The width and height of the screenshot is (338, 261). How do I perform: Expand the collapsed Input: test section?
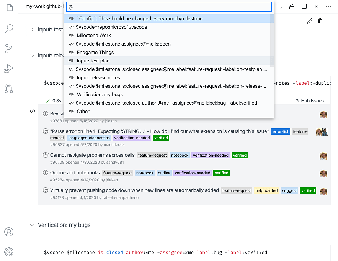pyautogui.click(x=32, y=30)
